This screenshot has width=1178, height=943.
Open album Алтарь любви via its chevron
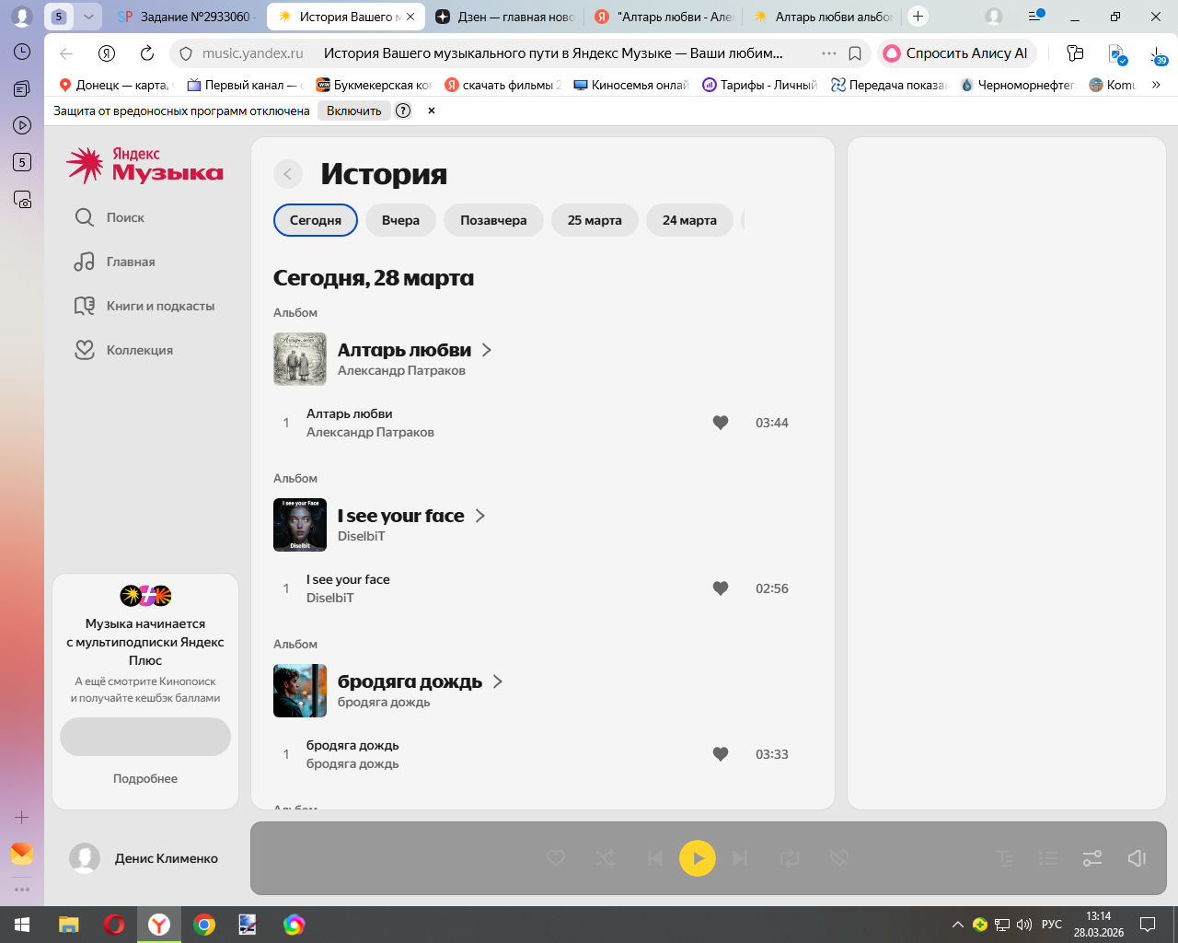487,350
